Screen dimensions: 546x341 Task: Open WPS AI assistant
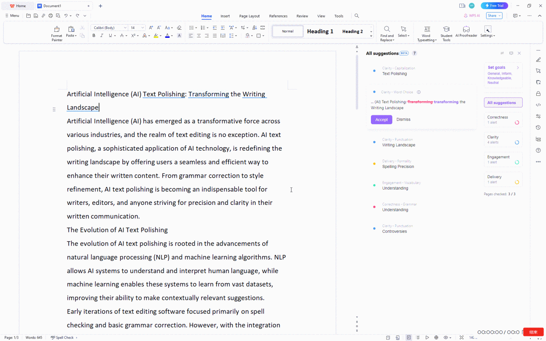coord(472,16)
